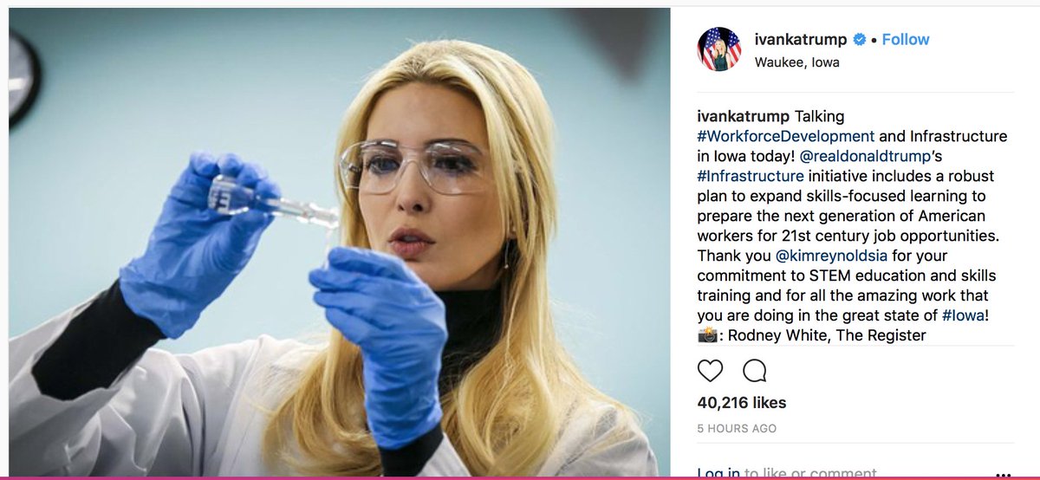Viewport: 1040px width, 480px height.
Task: Click the camera emoji before Rodney White
Action: pyautogui.click(x=707, y=335)
